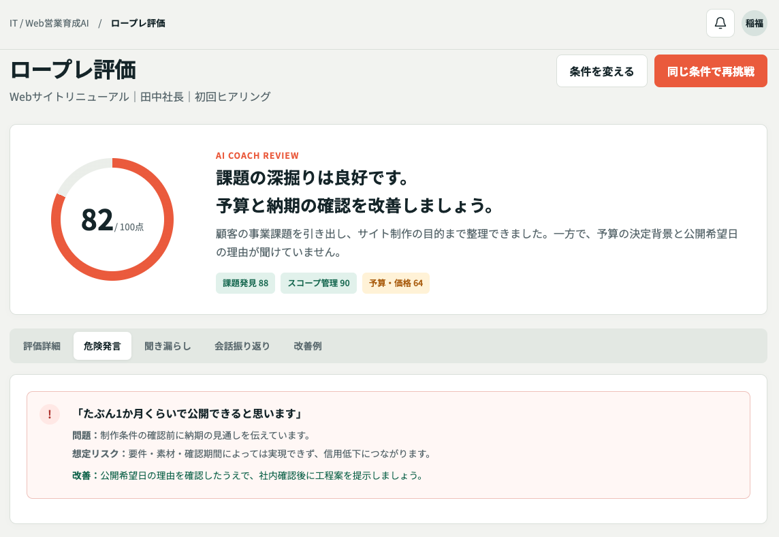
Task: Click the 予算・価格 64 score badge
Action: 396,283
